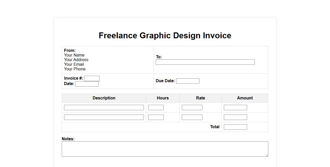Screen dimensions: 330x167
Task: Click the second row Amount input
Action: click(235, 117)
